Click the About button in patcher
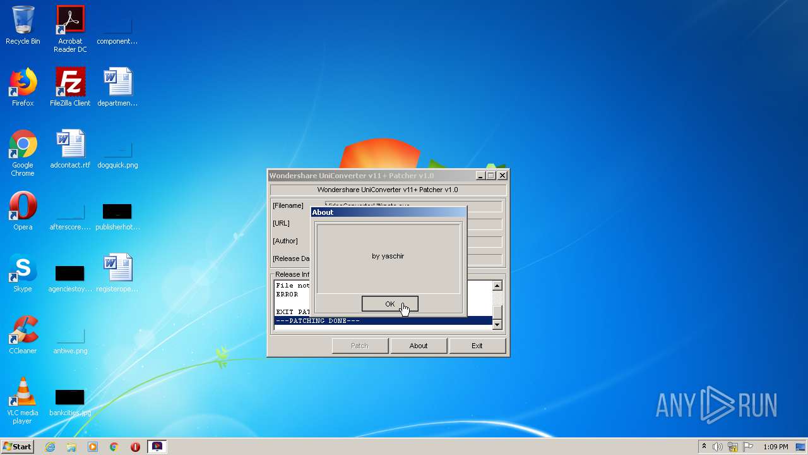This screenshot has height=455, width=808. tap(419, 346)
